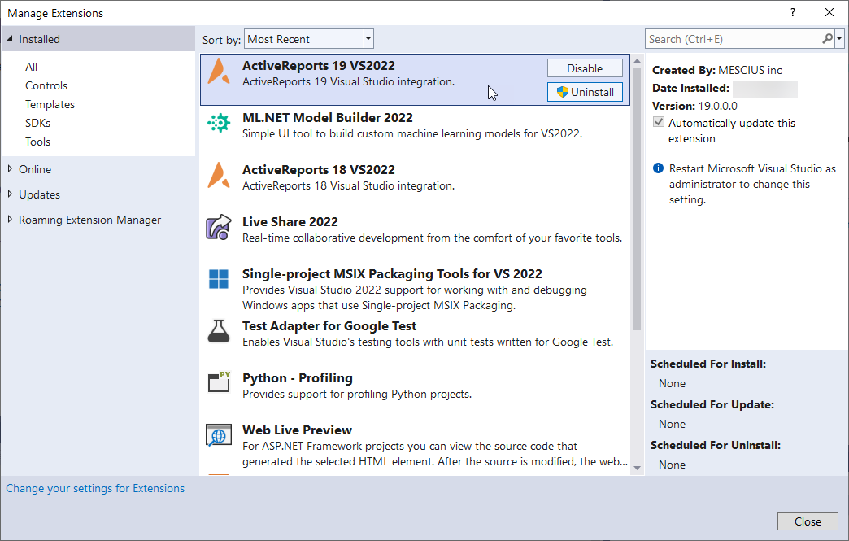This screenshot has height=541, width=849.
Task: Select ML.NET Model Builder 2022 title
Action: click(x=328, y=117)
